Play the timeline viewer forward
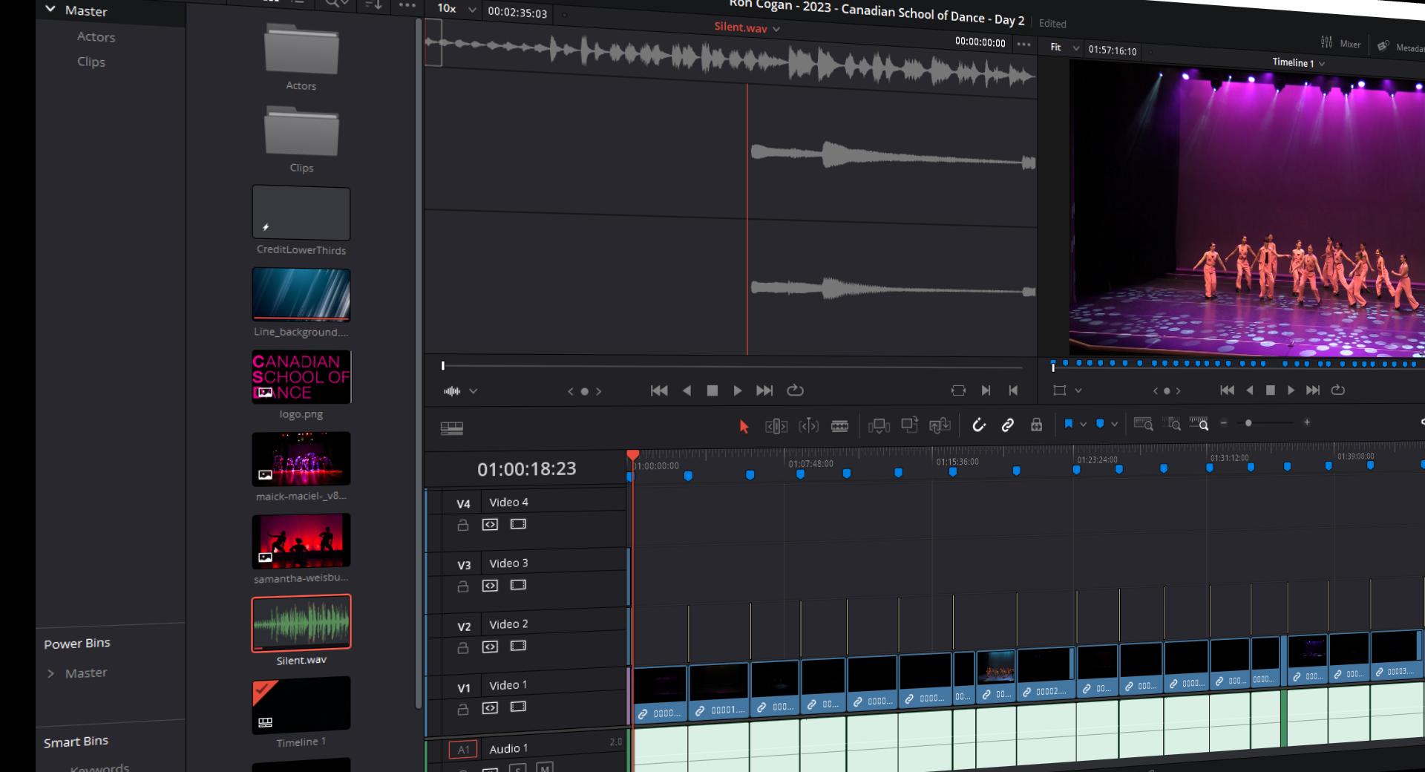This screenshot has height=772, width=1425. (x=1291, y=390)
